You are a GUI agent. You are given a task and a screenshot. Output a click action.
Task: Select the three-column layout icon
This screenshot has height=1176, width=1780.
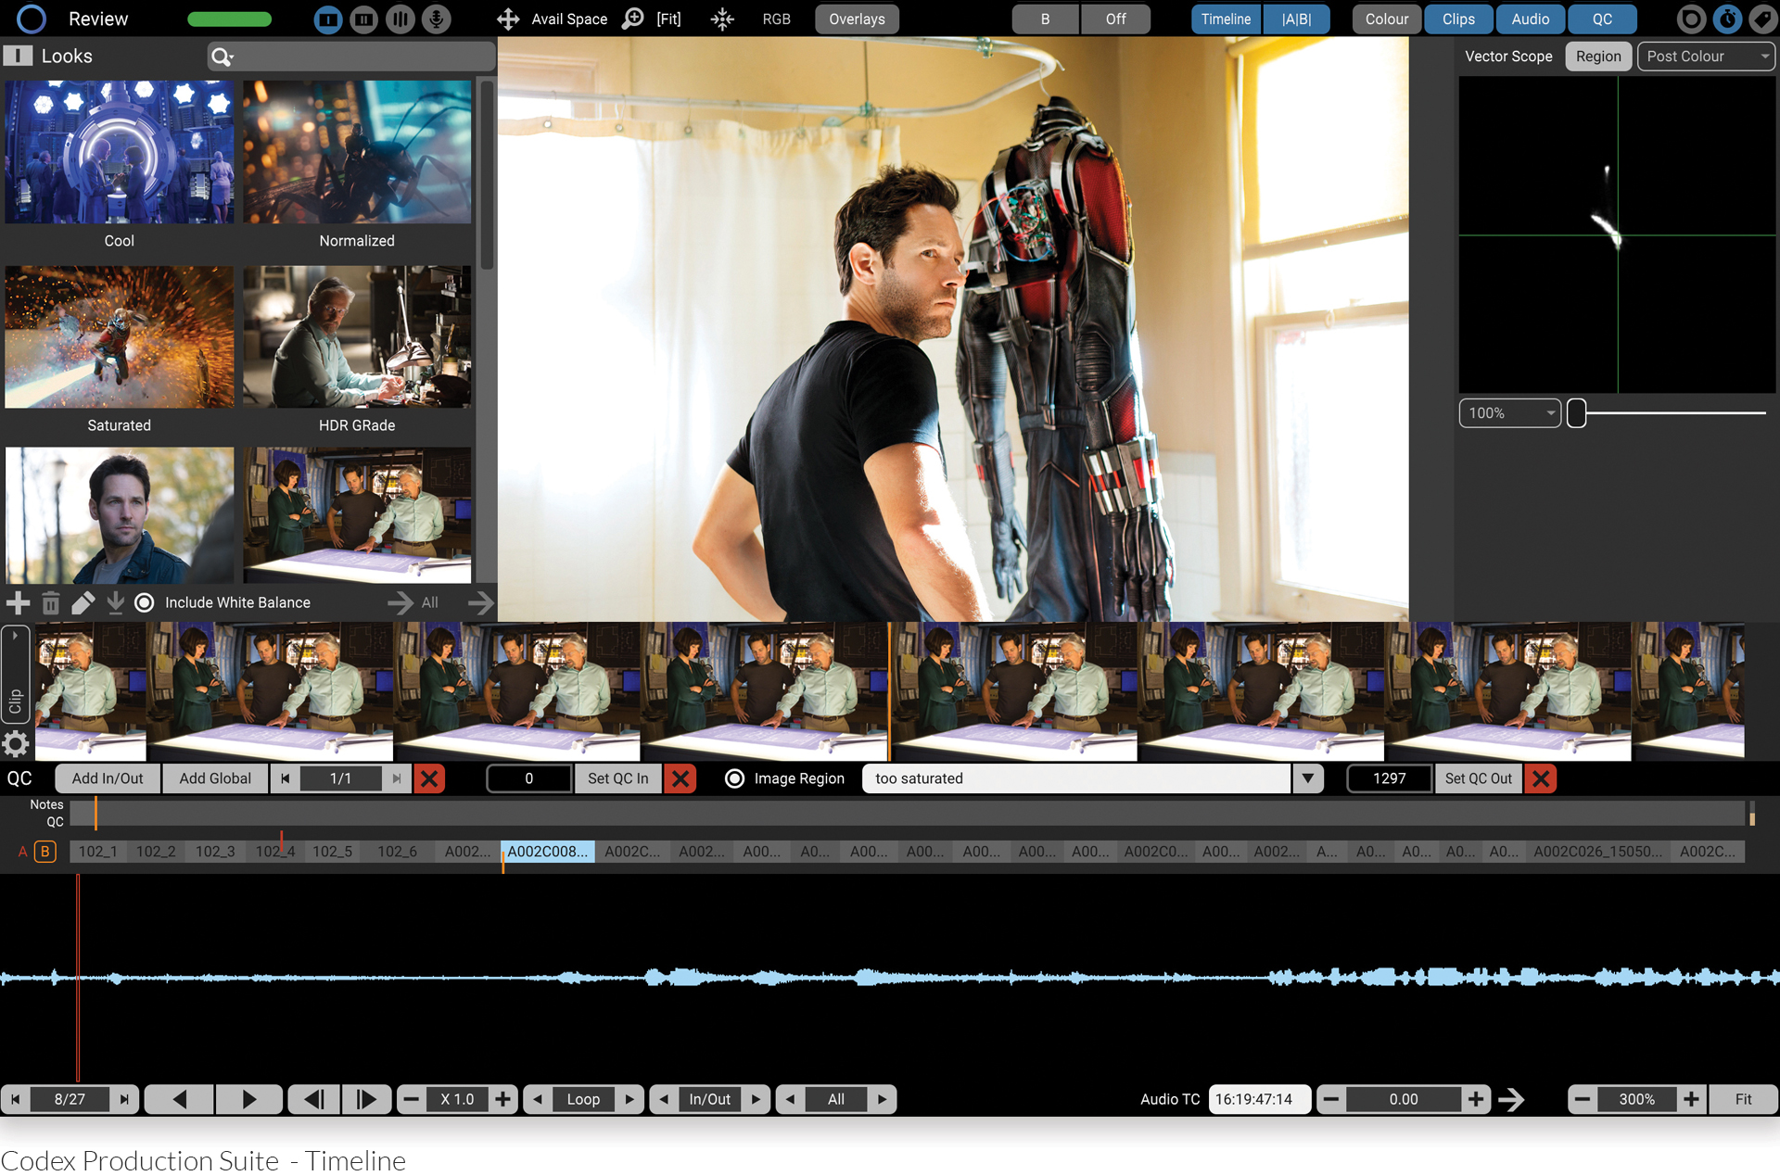pos(400,19)
